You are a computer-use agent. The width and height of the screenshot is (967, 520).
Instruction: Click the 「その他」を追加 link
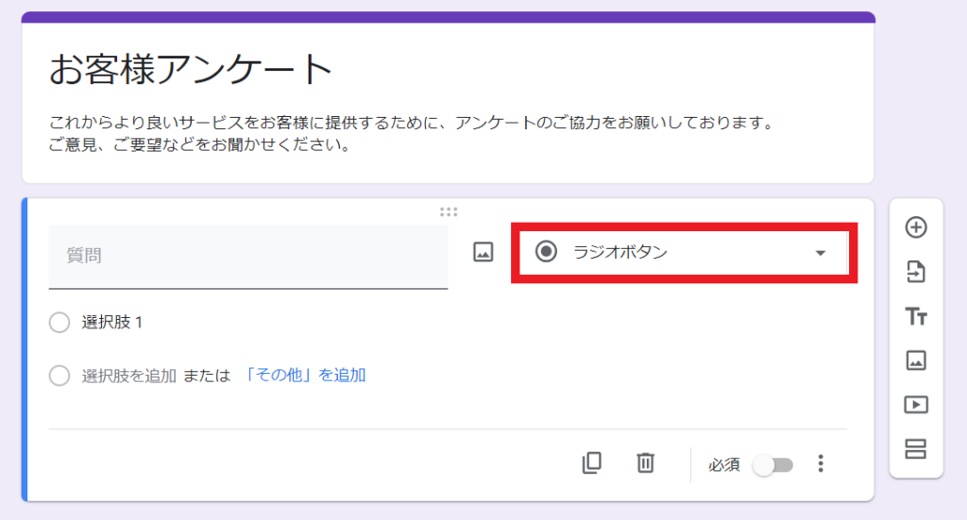(304, 376)
